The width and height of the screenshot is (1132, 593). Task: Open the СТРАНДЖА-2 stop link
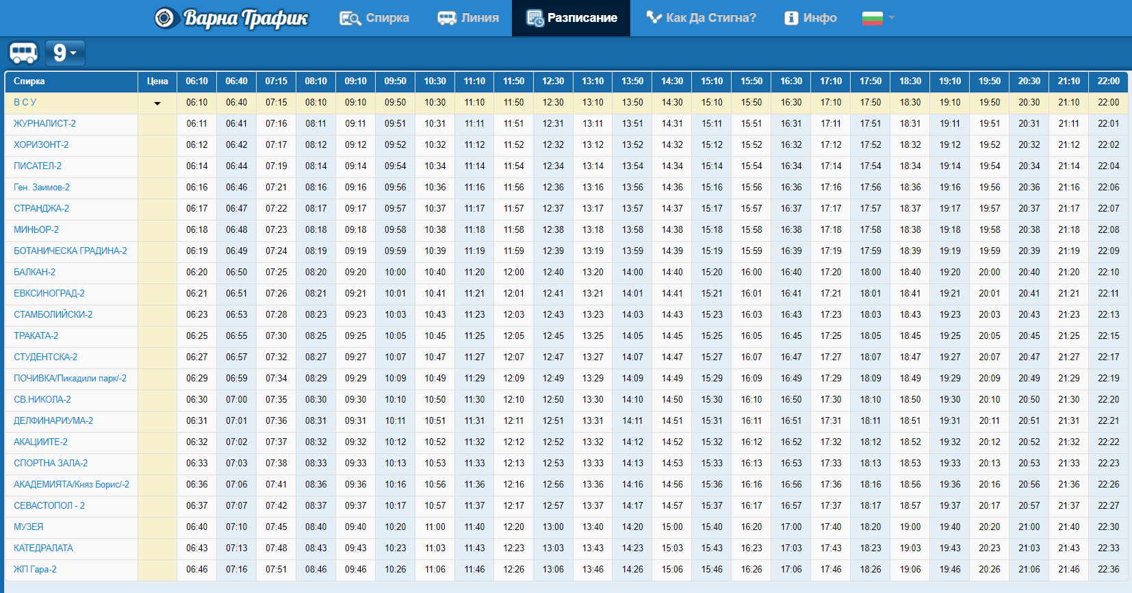[41, 208]
